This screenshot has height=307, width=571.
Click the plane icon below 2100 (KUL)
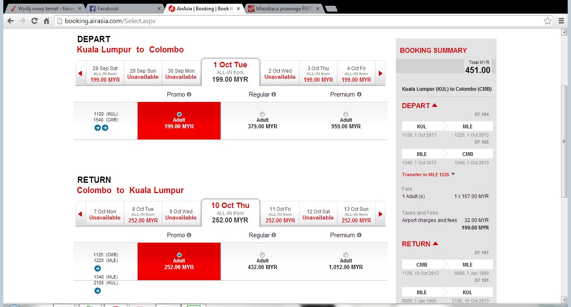point(98,291)
